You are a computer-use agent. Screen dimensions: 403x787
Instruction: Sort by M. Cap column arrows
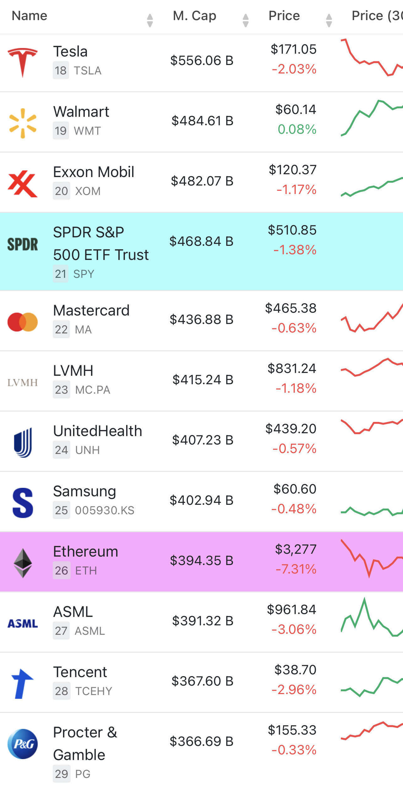click(246, 20)
